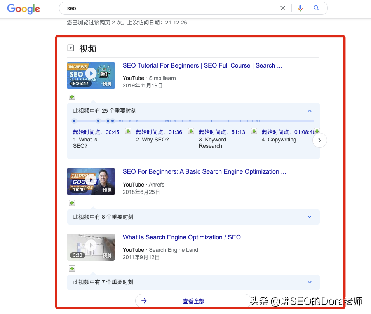Click the date 2011年9月12日
This screenshot has height=314, width=371.
point(141,257)
